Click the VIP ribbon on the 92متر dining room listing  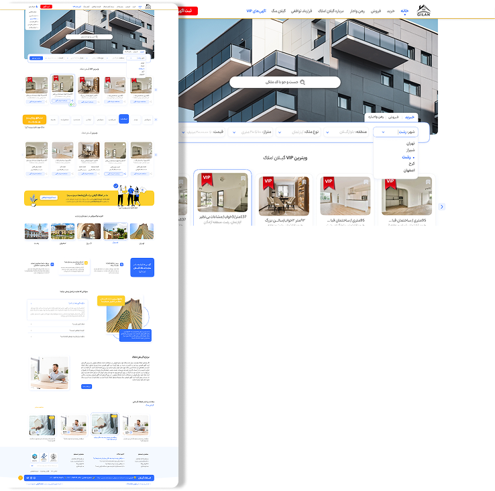coord(268,182)
